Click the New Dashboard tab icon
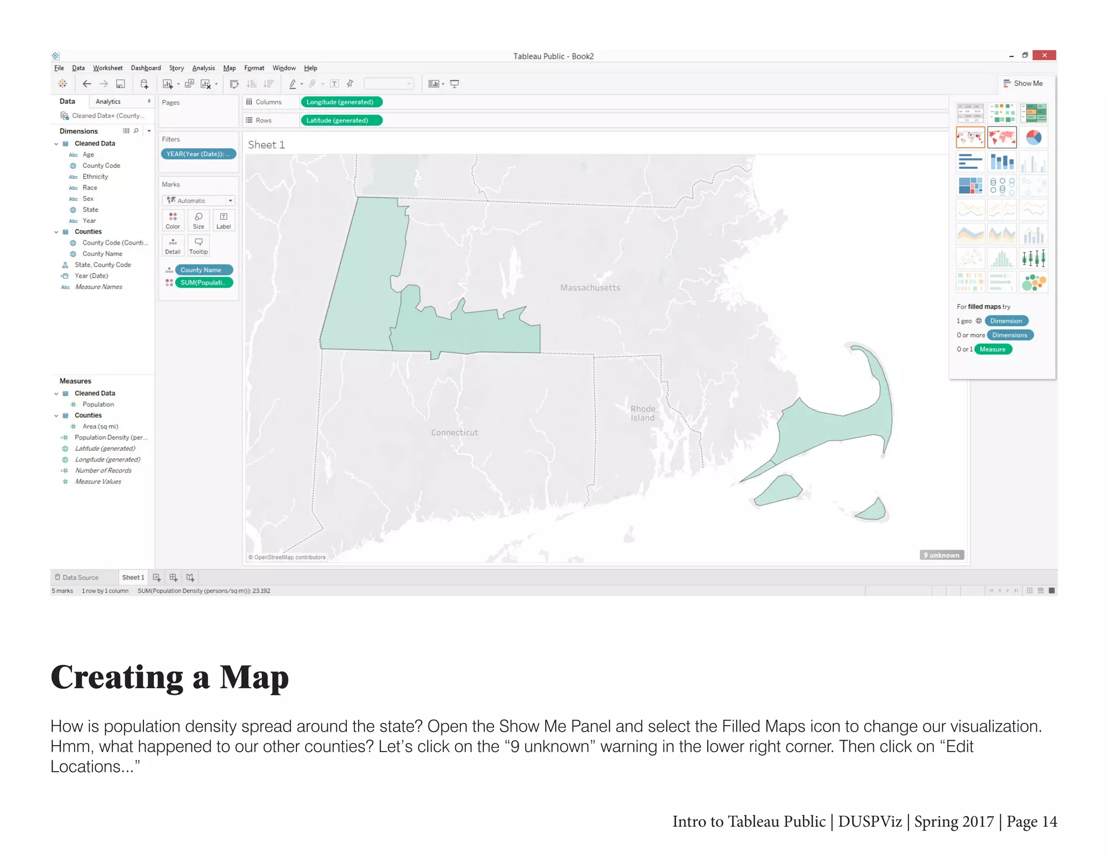1108x856 pixels. click(174, 578)
